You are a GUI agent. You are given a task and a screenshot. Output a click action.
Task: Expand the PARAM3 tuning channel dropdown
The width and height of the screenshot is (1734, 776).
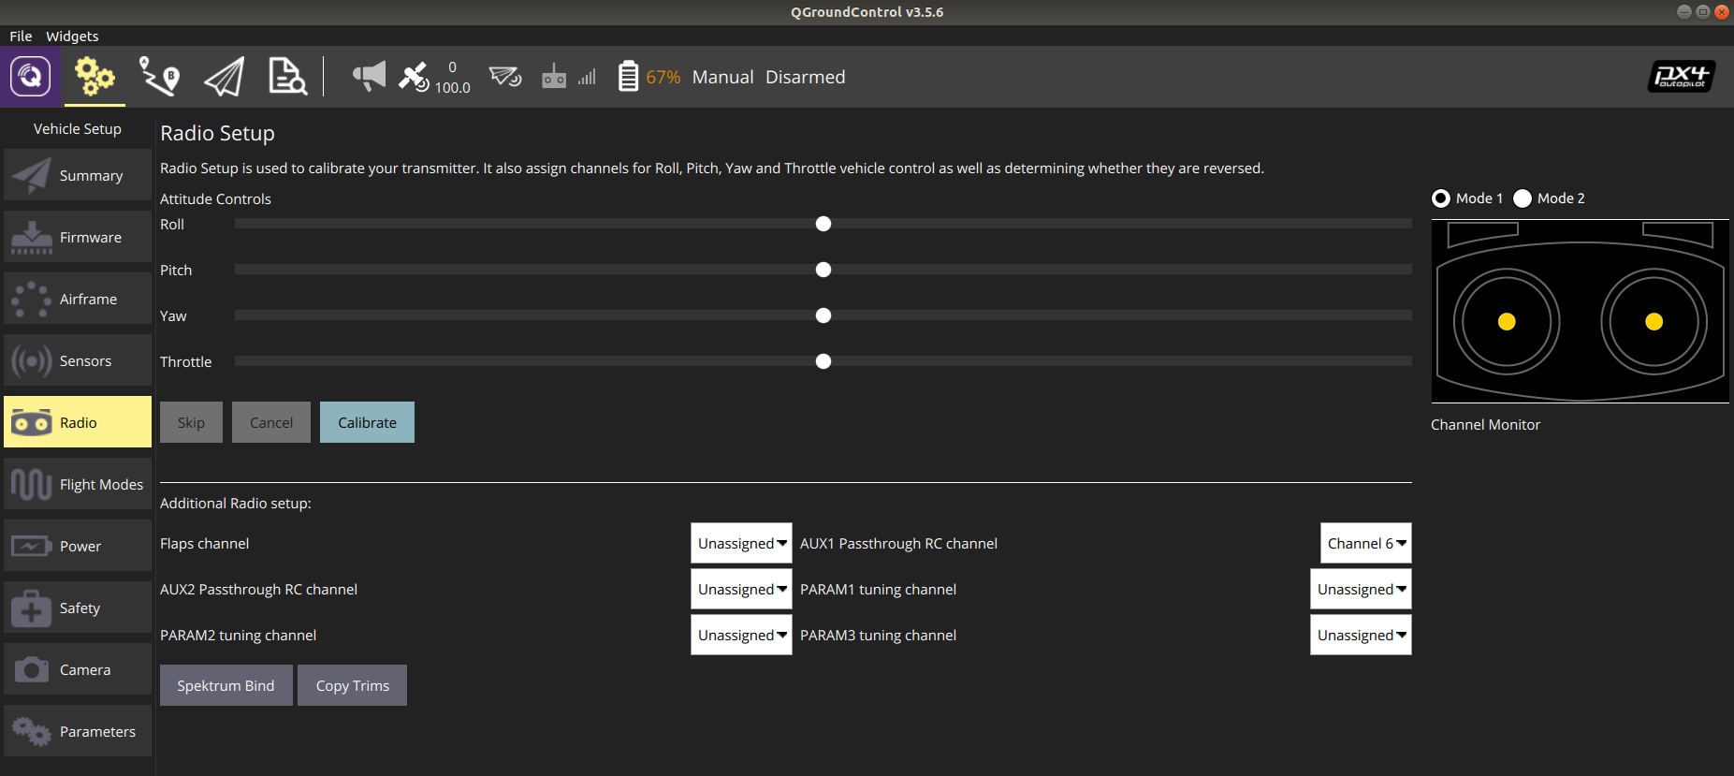tap(1361, 636)
